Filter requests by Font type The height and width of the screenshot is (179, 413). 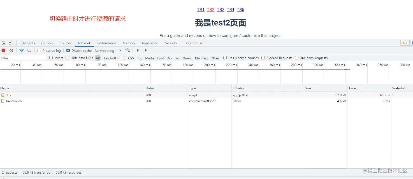[161, 58]
